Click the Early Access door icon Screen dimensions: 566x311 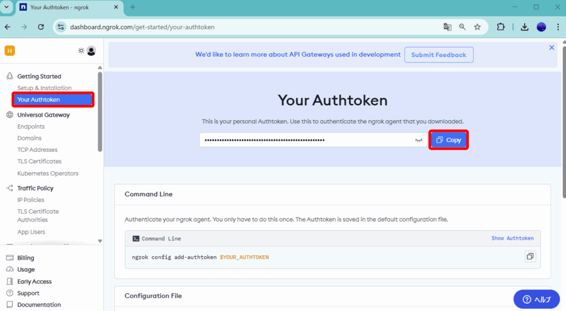click(x=10, y=281)
